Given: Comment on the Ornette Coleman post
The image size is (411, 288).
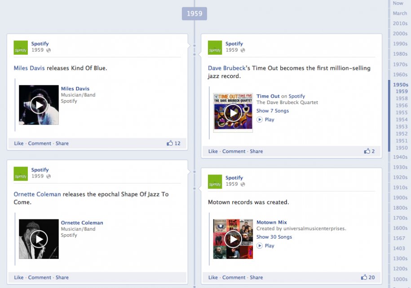Looking at the screenshot, I should pos(40,278).
